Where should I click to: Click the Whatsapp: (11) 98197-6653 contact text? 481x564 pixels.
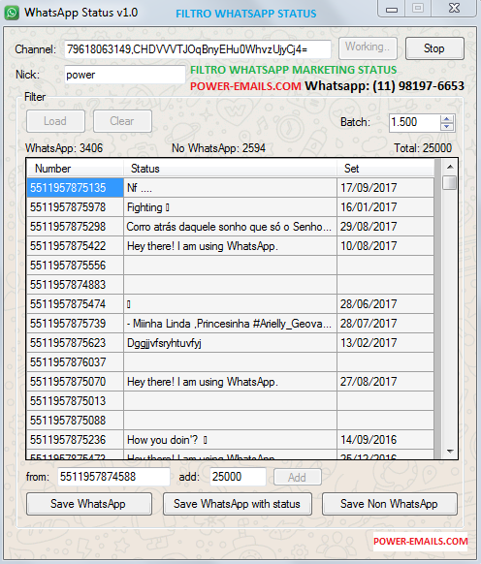pyautogui.click(x=385, y=86)
